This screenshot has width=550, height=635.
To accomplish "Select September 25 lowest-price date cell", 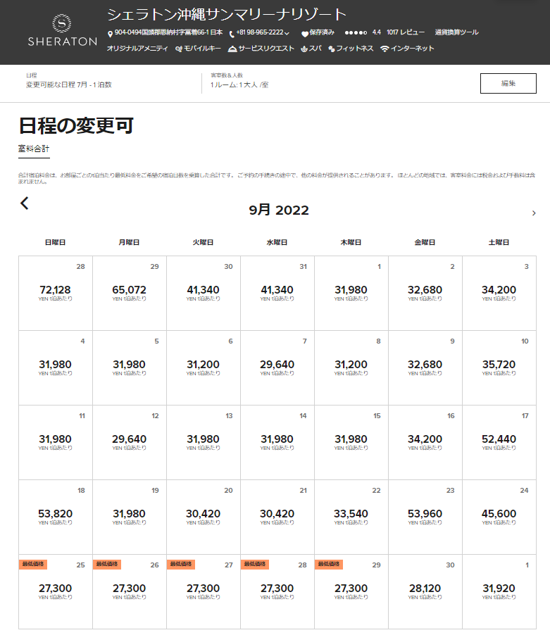I will click(55, 591).
